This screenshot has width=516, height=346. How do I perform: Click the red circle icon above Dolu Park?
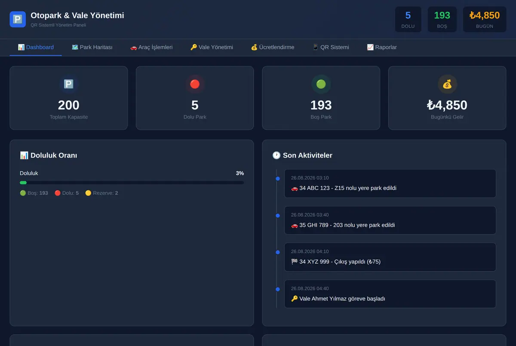pos(195,84)
